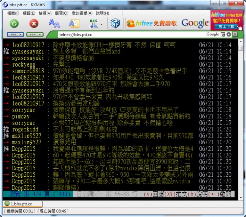Click the Google search box label
This screenshot has width=246, height=217.
tap(213, 34)
